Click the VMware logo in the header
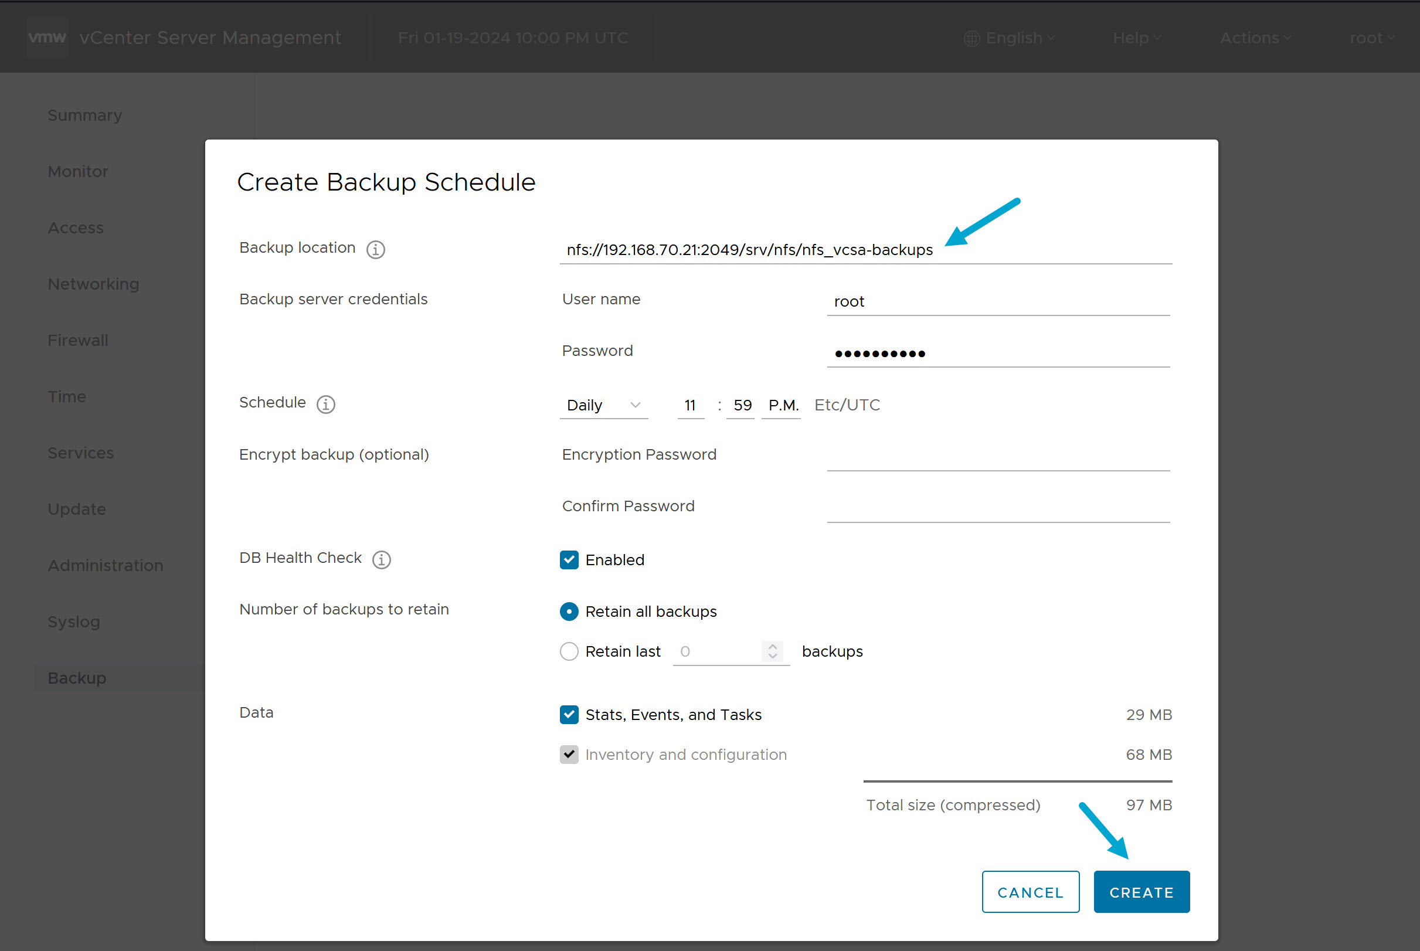Image resolution: width=1420 pixels, height=951 pixels. [47, 37]
